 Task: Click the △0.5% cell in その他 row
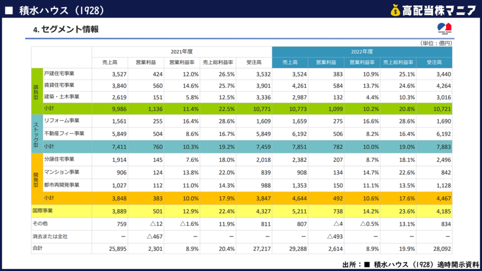click(370, 224)
